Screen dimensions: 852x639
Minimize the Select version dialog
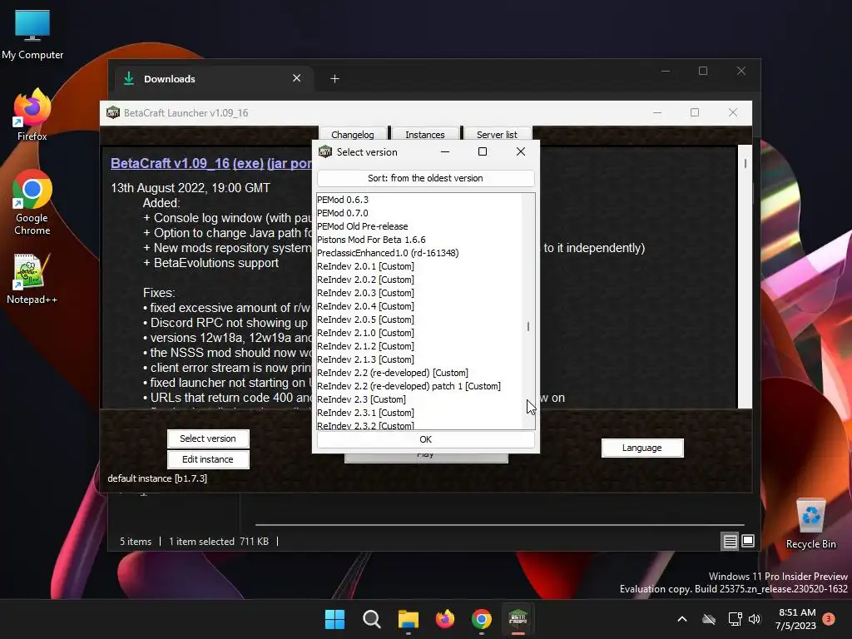(x=445, y=151)
